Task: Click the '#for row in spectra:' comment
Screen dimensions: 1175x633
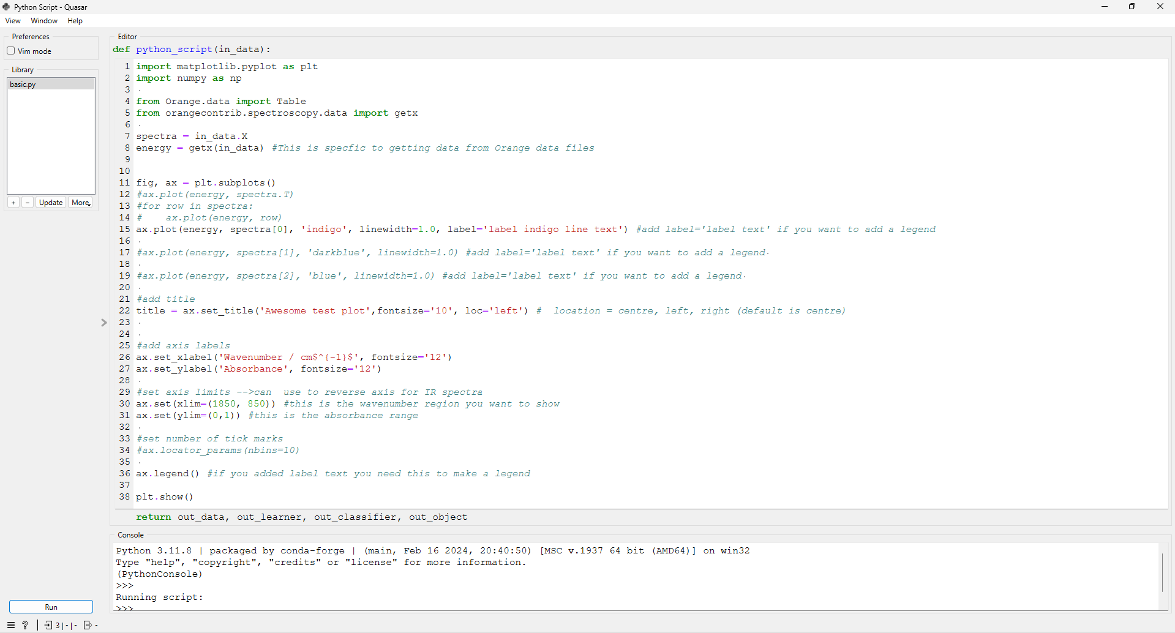Action: [195, 206]
